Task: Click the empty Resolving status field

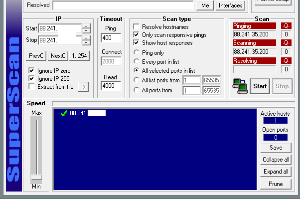Action: click(x=255, y=69)
